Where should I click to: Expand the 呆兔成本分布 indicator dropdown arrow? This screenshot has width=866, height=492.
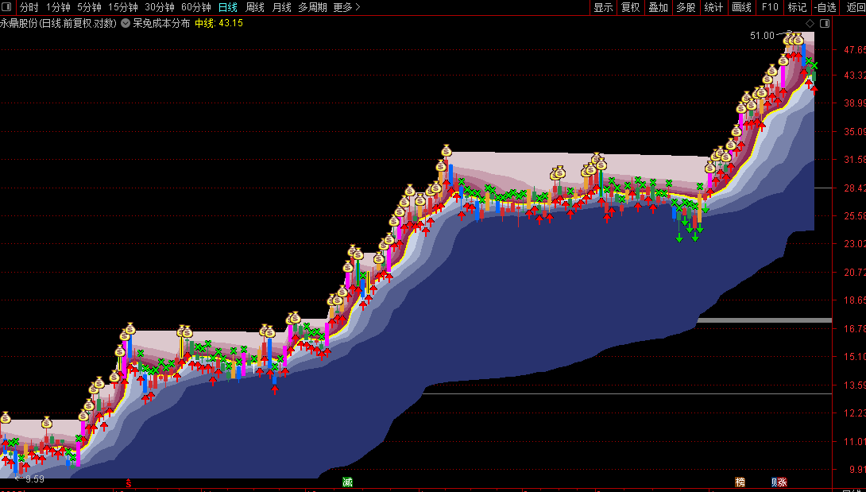pyautogui.click(x=126, y=23)
